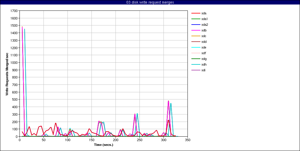
Task: Click the 50 x-axis tick label
Action: pyautogui.click(x=43, y=140)
